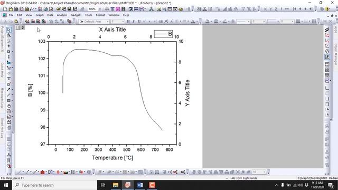Viewport: 338px width, 190px height.
Task: Click the 'Temperature [°C]' axis title
Action: coord(112,158)
